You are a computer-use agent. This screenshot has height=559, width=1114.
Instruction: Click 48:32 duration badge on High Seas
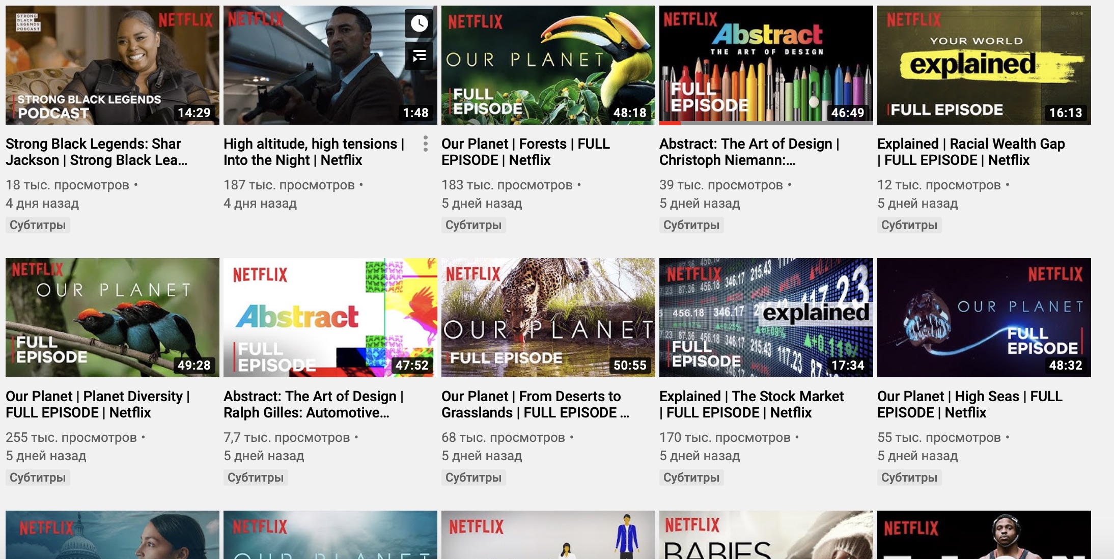click(x=1065, y=365)
